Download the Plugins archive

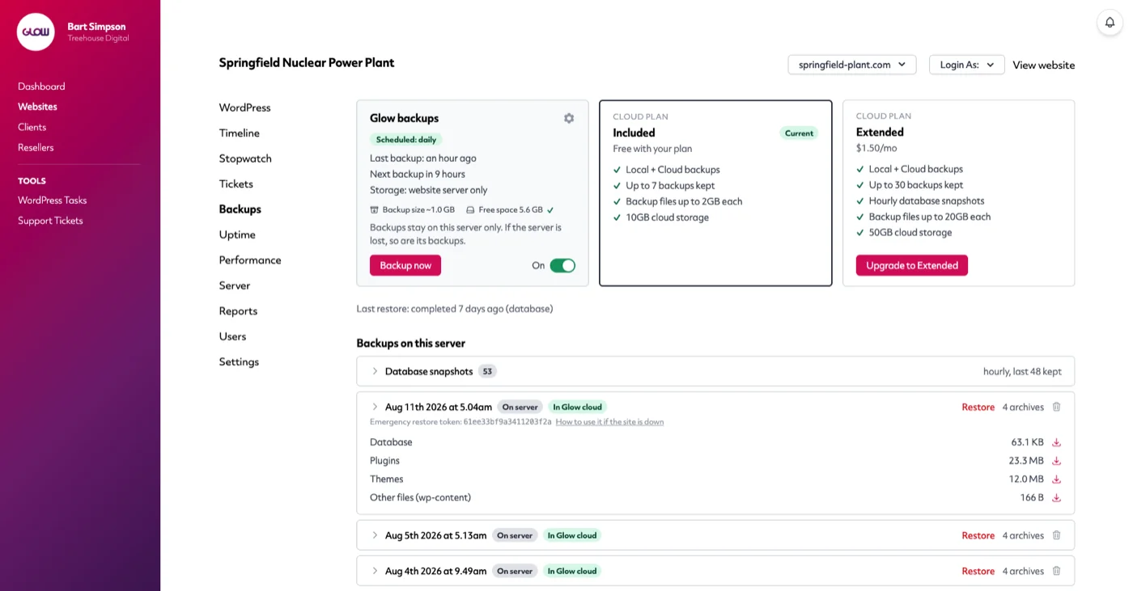point(1056,461)
